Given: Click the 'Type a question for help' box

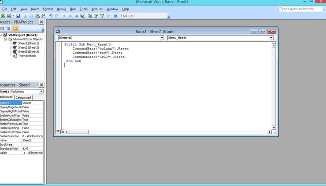Looking at the screenshot, I should pos(300,9).
